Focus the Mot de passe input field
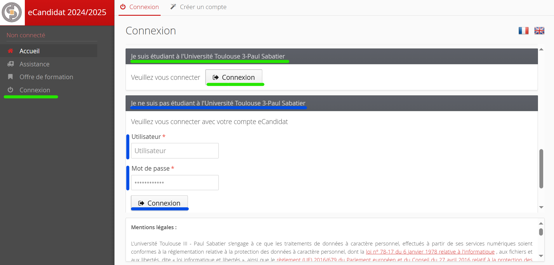Screen dimensions: 554x265 (175, 183)
